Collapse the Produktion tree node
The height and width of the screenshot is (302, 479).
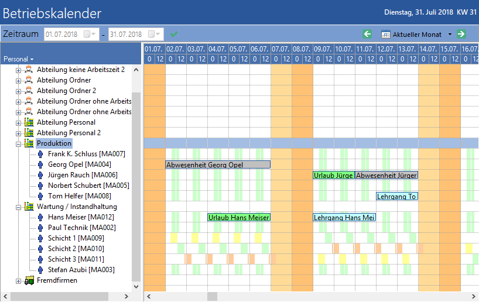pyautogui.click(x=18, y=144)
